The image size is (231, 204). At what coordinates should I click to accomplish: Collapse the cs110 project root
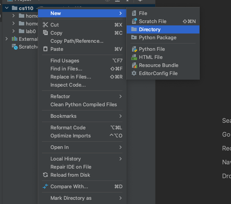(x=7, y=8)
